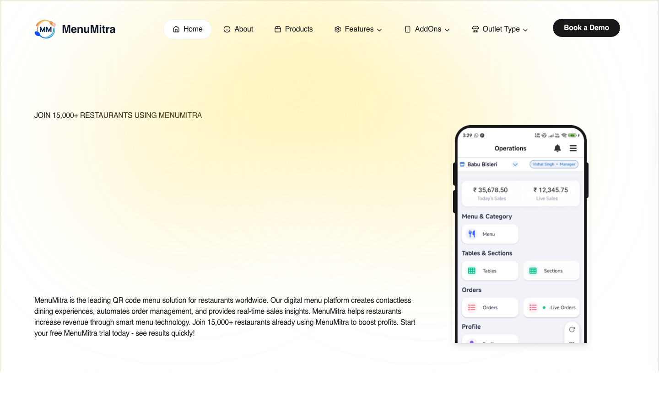Viewport: 659px width, 411px height.
Task: Navigate to Products in the navbar
Action: (294, 29)
